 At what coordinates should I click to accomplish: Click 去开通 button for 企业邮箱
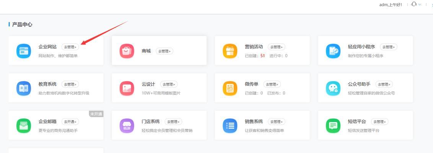pos(70,122)
